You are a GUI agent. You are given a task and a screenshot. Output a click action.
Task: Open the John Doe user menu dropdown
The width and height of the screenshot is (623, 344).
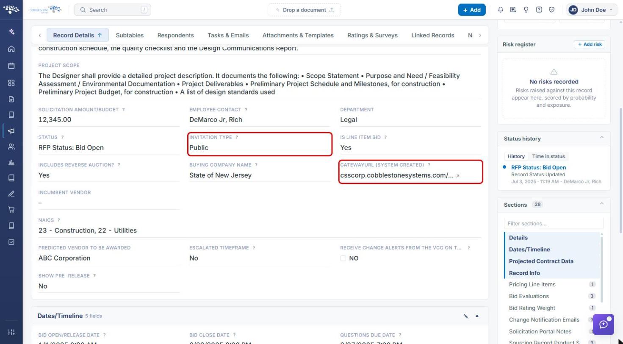pyautogui.click(x=592, y=10)
